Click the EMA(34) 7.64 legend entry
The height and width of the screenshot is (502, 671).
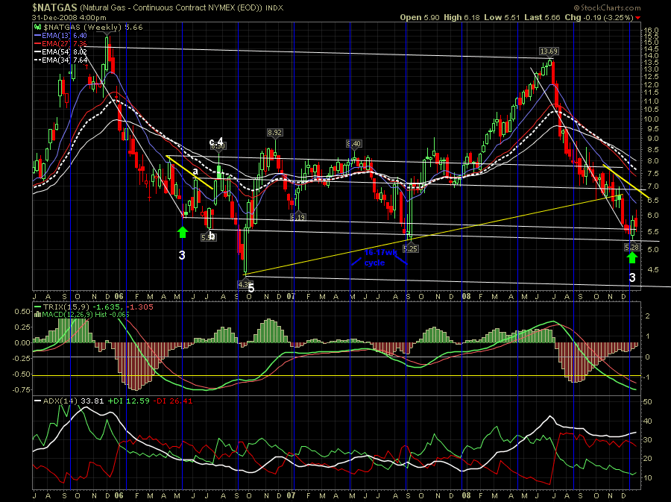[60, 60]
